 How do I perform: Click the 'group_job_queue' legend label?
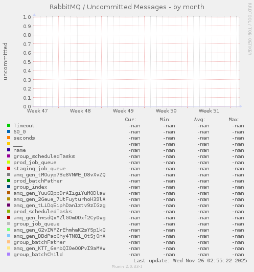(37, 224)
